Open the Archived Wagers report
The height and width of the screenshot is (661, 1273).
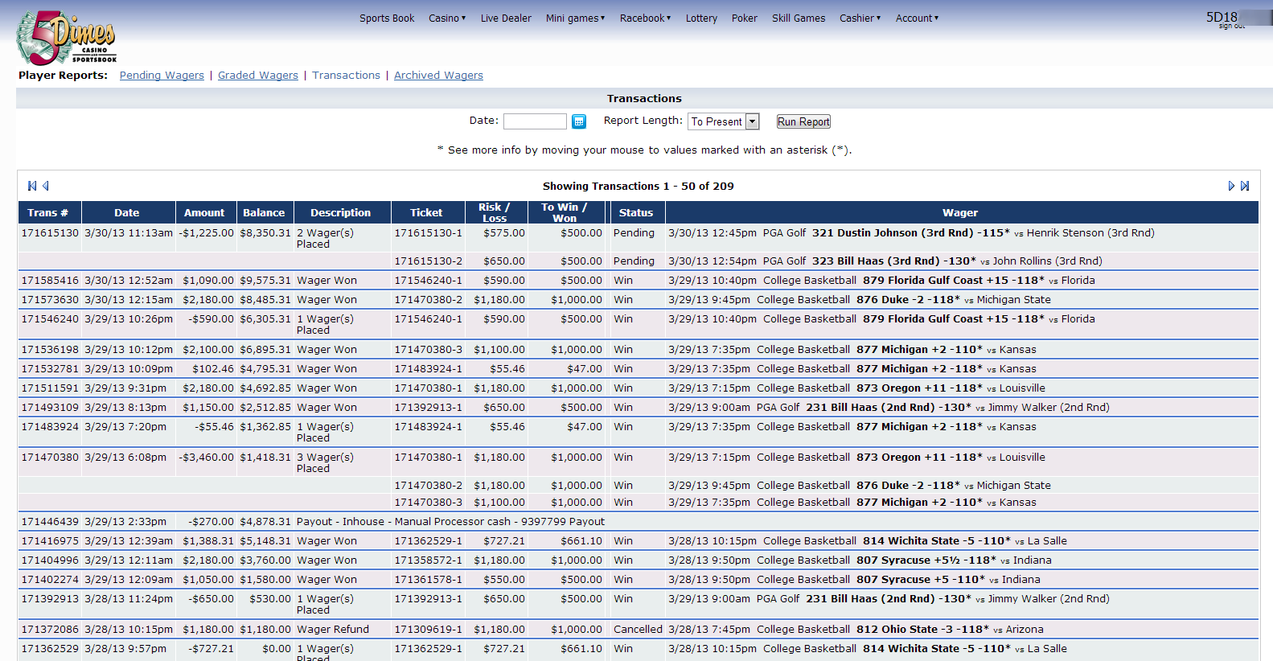click(x=438, y=76)
